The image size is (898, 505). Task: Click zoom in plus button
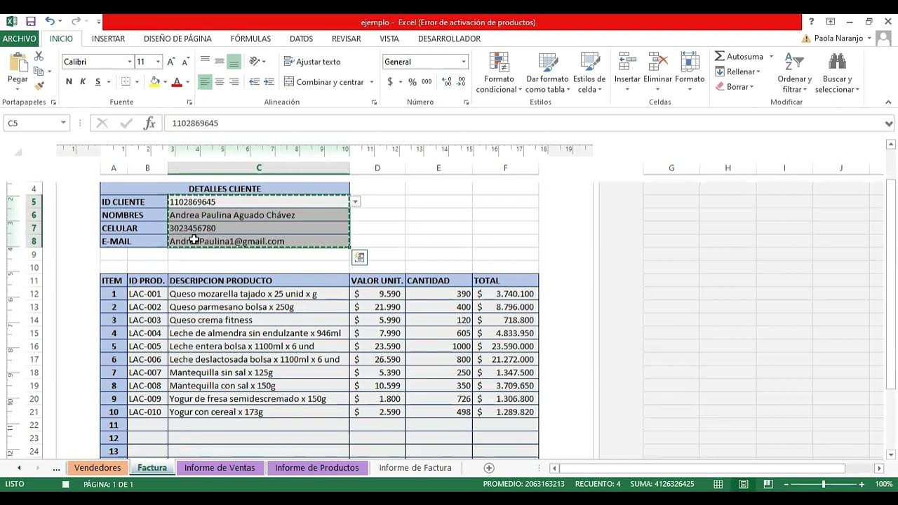coord(862,484)
